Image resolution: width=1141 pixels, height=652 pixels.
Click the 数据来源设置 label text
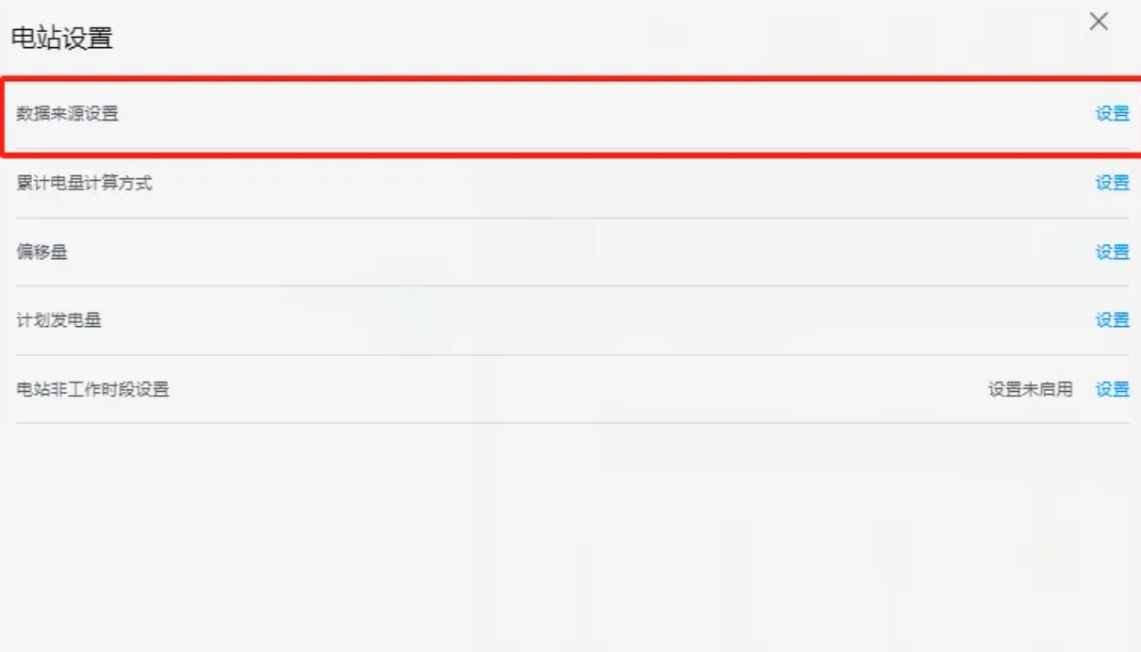[x=68, y=114]
